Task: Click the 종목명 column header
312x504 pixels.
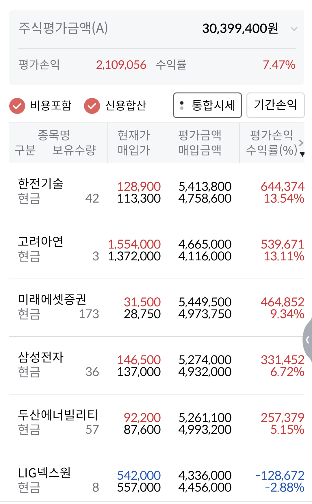Action: [54, 135]
